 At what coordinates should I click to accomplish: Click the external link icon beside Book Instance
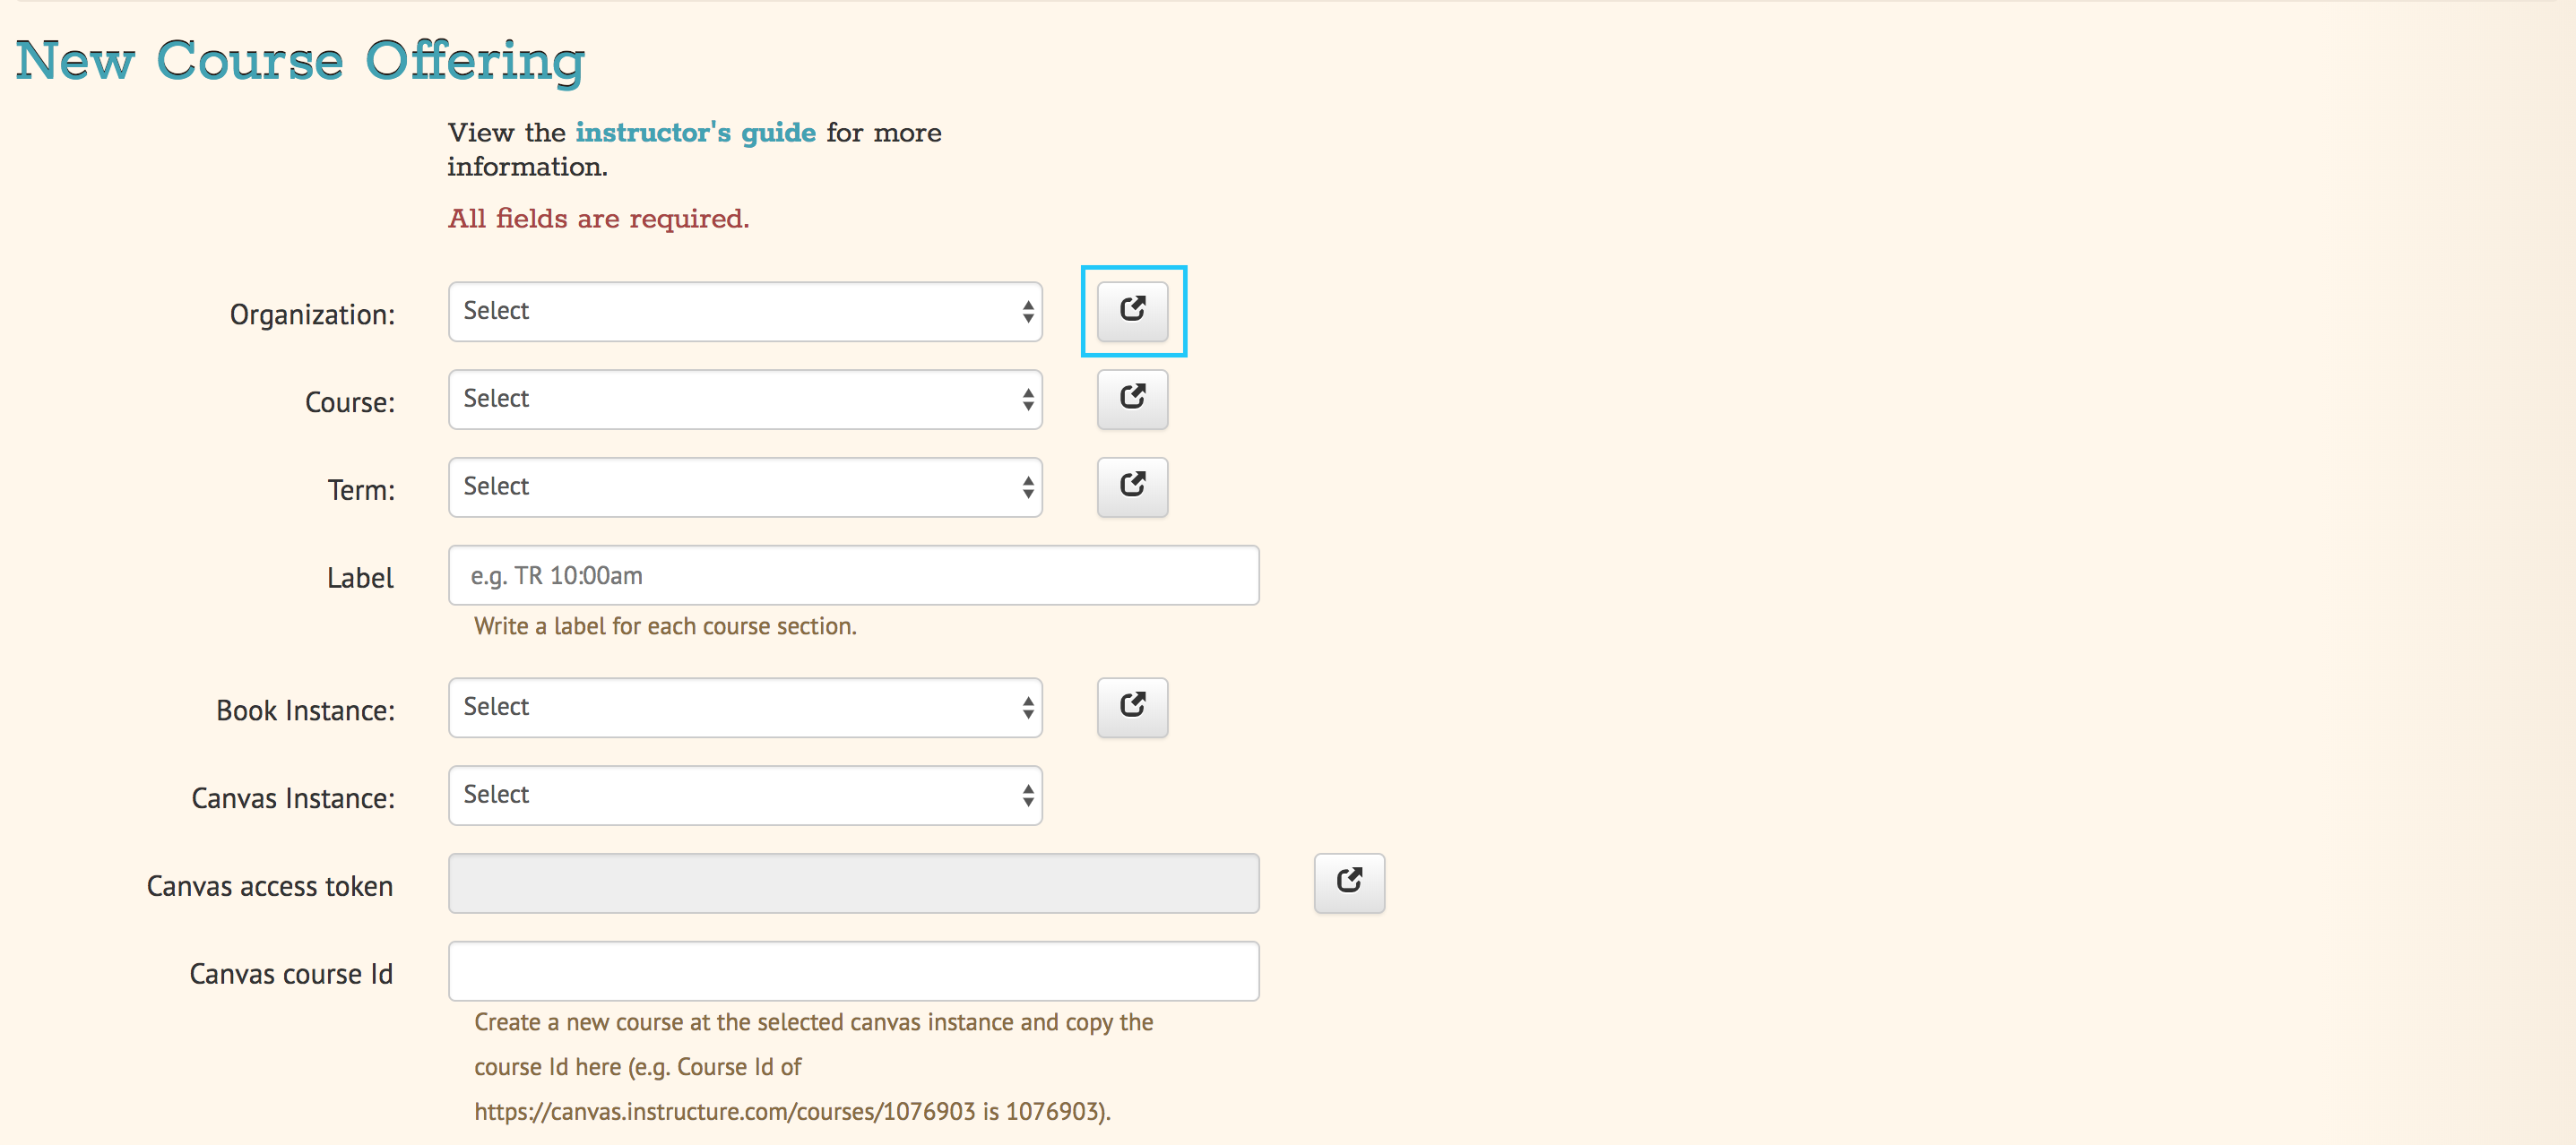point(1132,707)
